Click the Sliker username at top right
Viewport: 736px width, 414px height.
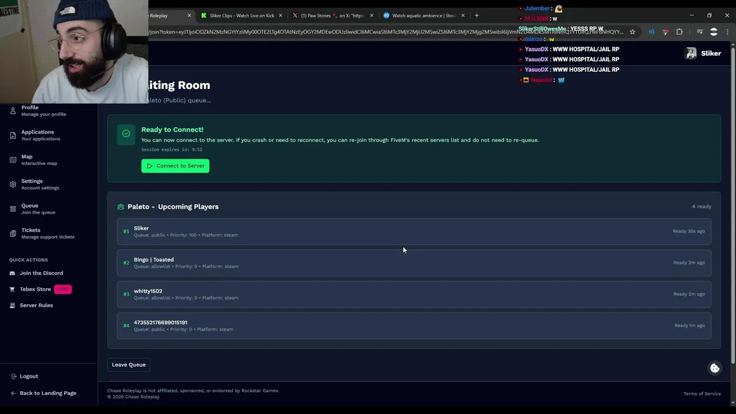point(711,53)
